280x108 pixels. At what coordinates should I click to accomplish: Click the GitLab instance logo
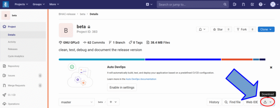[x=6, y=4]
